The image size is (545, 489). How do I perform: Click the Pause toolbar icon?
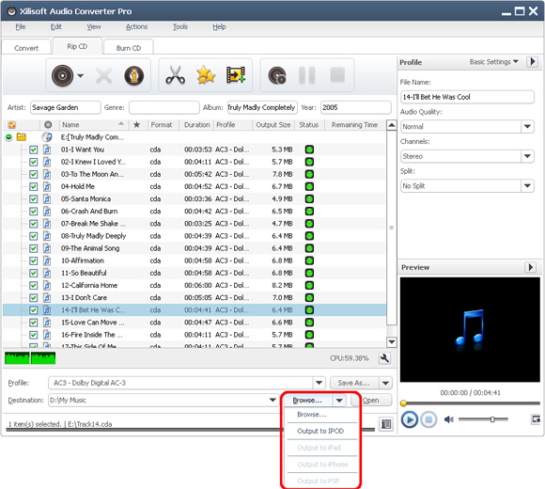[x=307, y=75]
